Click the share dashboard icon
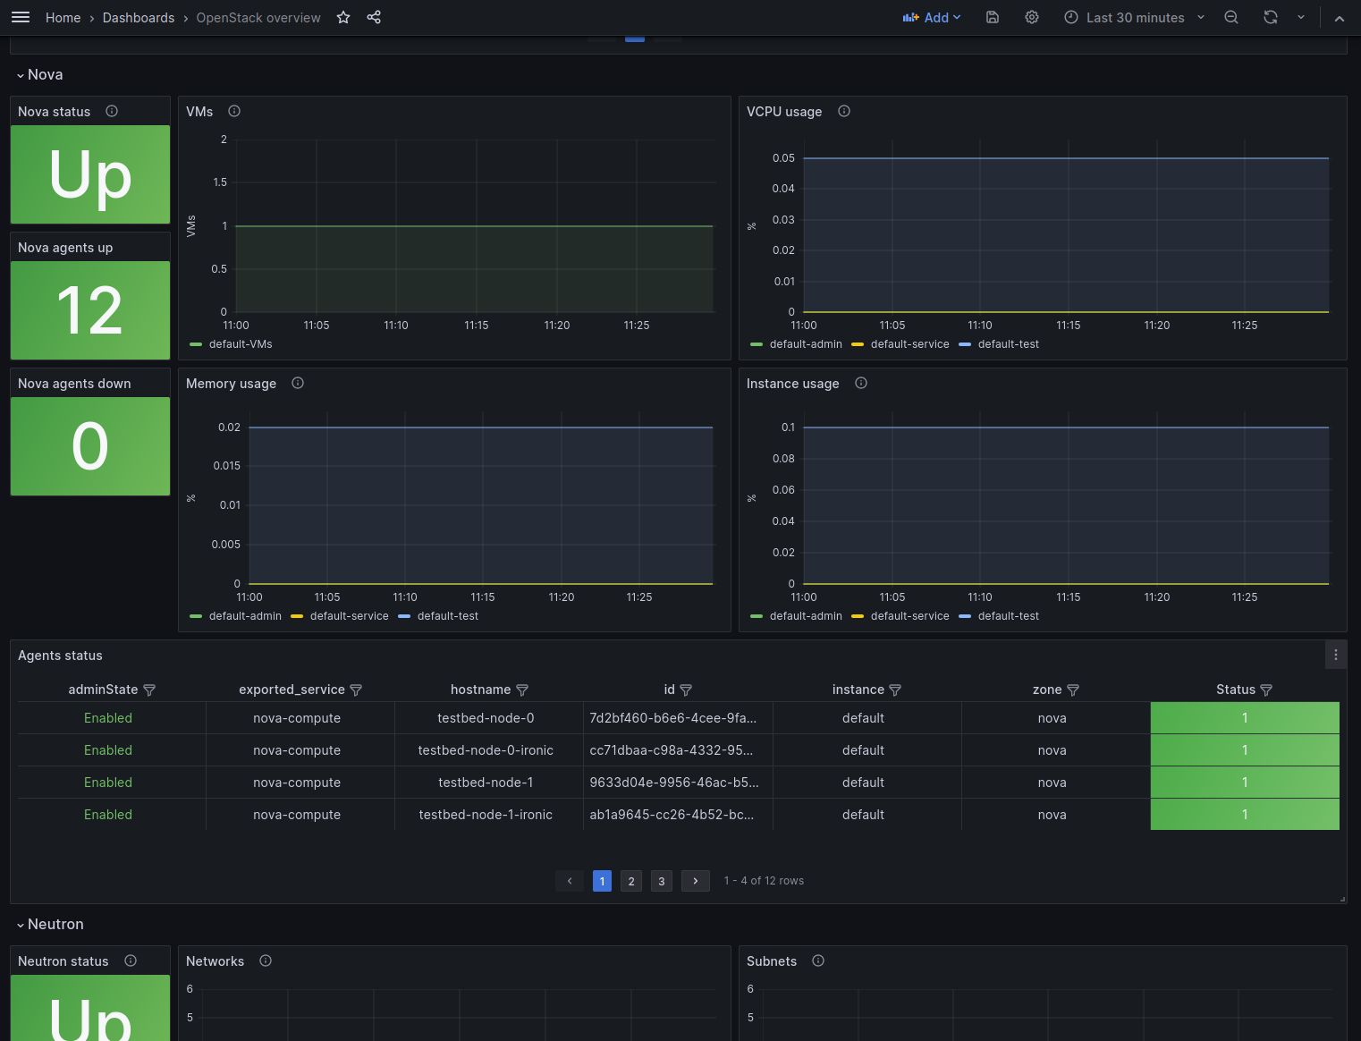 [374, 17]
